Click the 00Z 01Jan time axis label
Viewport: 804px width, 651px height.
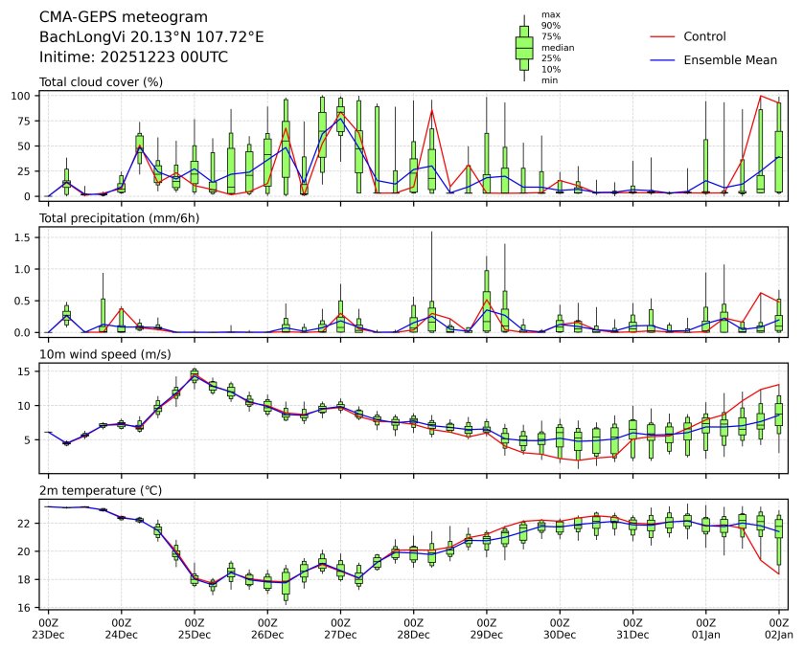click(706, 628)
